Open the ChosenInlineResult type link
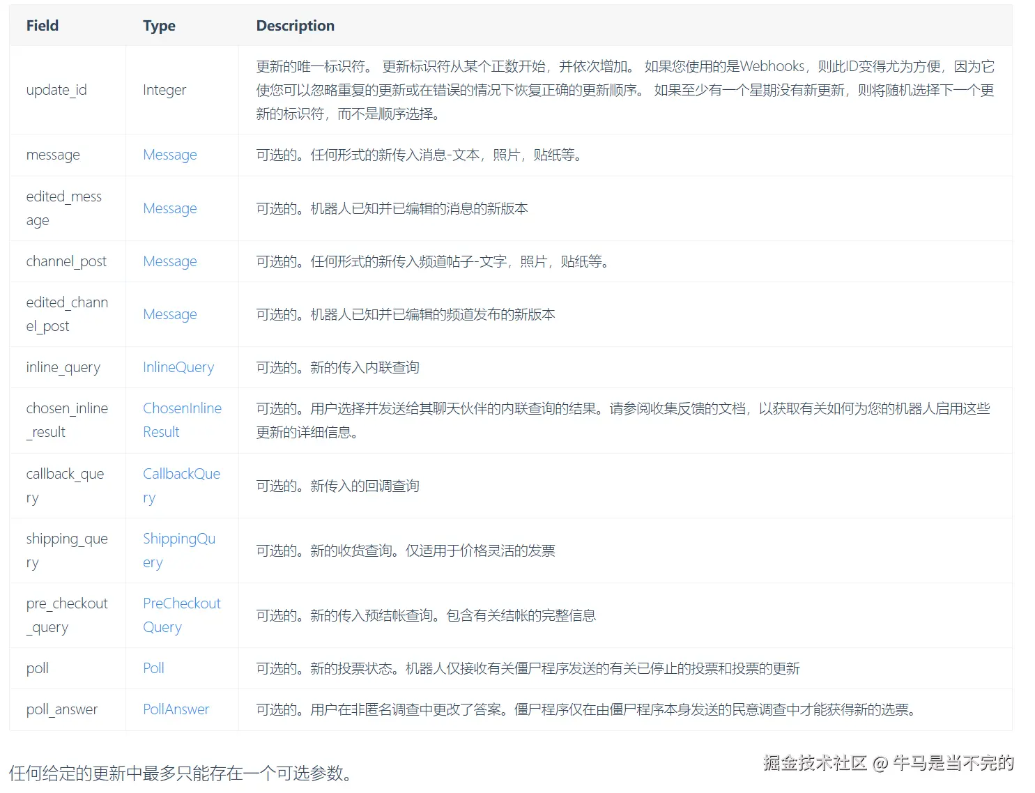 click(182, 420)
